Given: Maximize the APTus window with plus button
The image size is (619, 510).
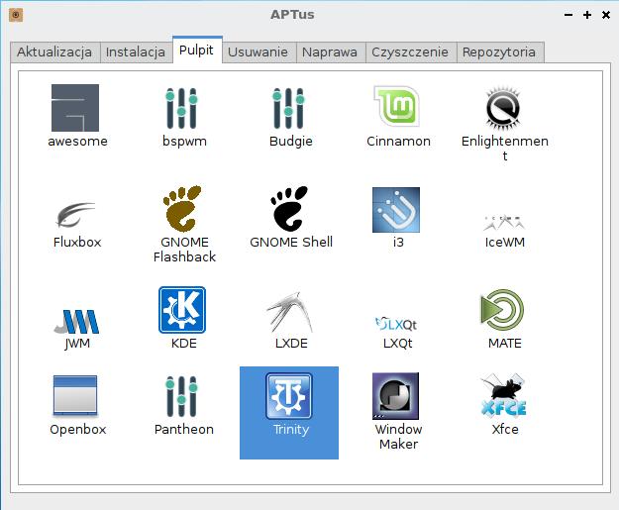Looking at the screenshot, I should 587,15.
